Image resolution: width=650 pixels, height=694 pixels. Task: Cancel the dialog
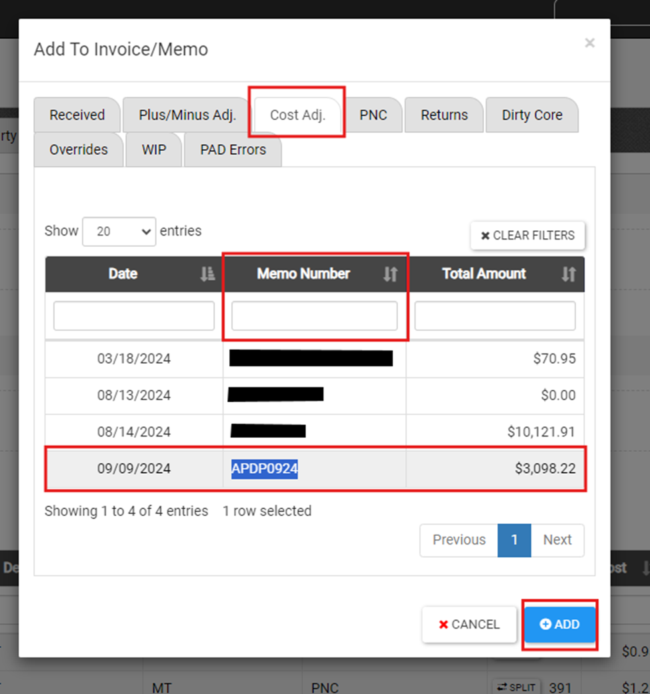(469, 625)
